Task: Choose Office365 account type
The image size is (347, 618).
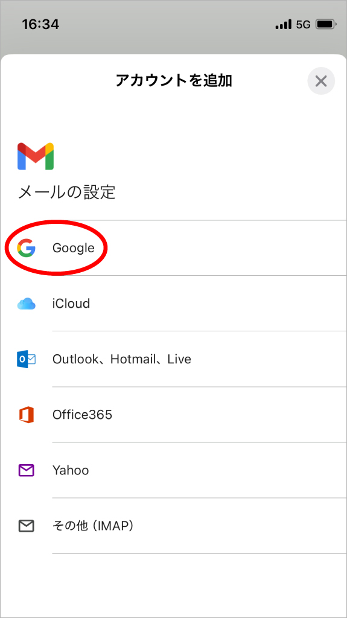Action: [x=174, y=415]
